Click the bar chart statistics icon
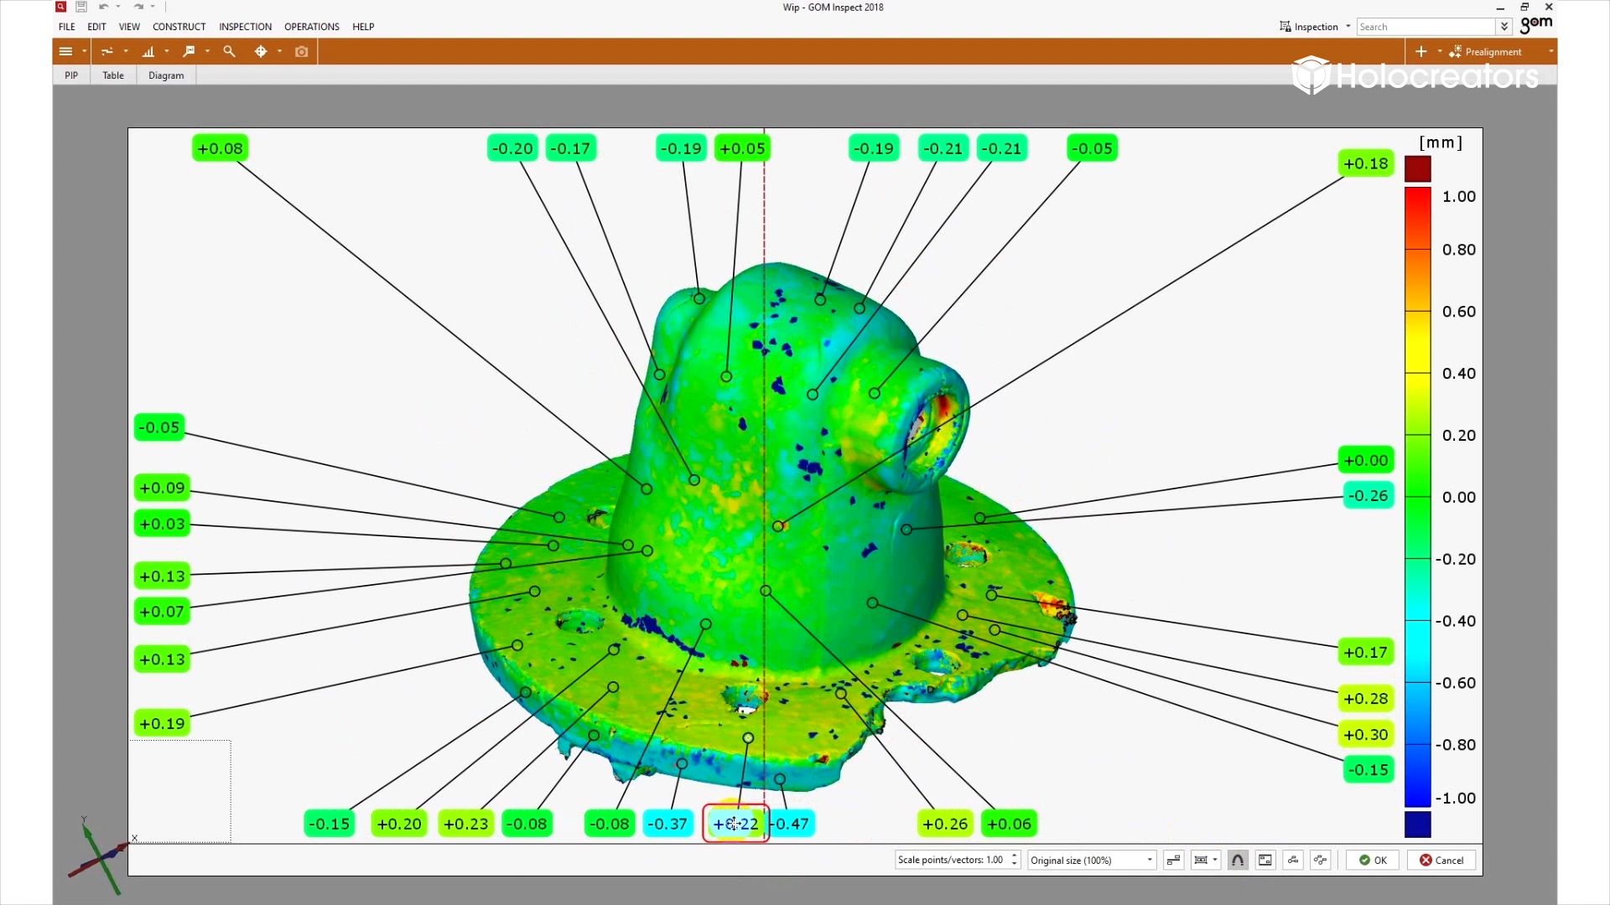The image size is (1610, 905). pyautogui.click(x=148, y=52)
